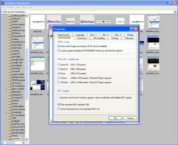Switch to the Fullscreen tab

pyautogui.click(x=129, y=38)
